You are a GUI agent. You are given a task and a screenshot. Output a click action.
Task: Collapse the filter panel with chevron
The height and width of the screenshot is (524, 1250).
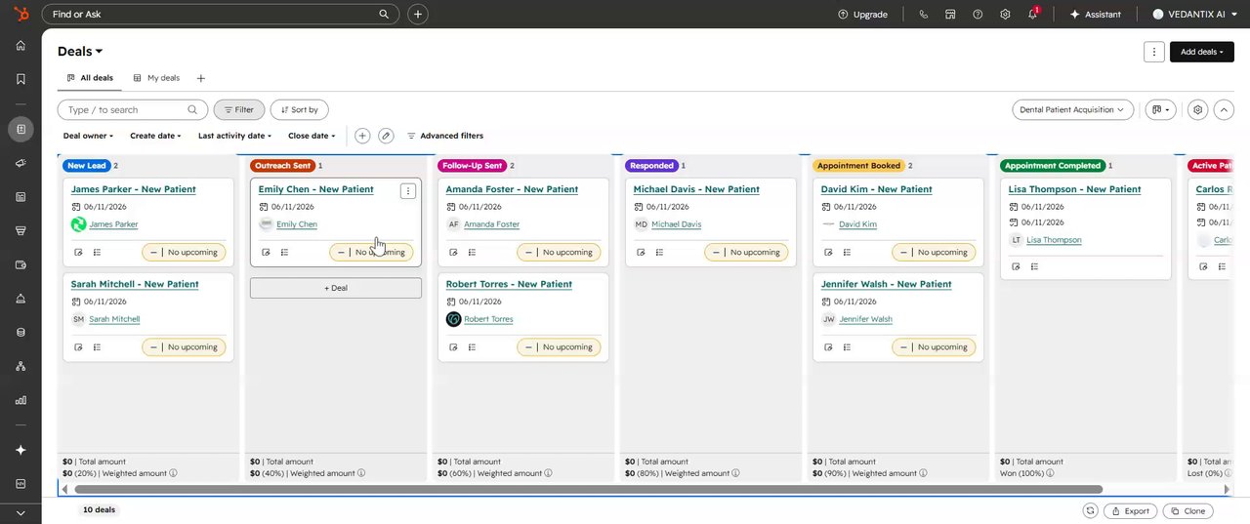click(x=1224, y=110)
